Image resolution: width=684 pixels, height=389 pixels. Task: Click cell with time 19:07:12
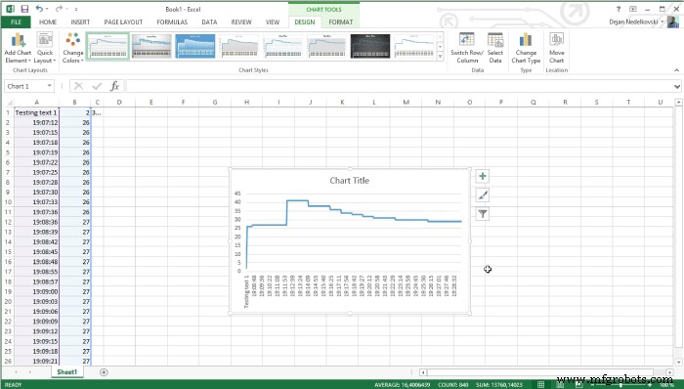[x=36, y=122]
